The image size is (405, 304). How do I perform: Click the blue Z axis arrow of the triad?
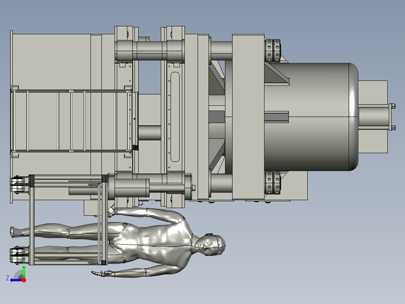[x=16, y=280]
